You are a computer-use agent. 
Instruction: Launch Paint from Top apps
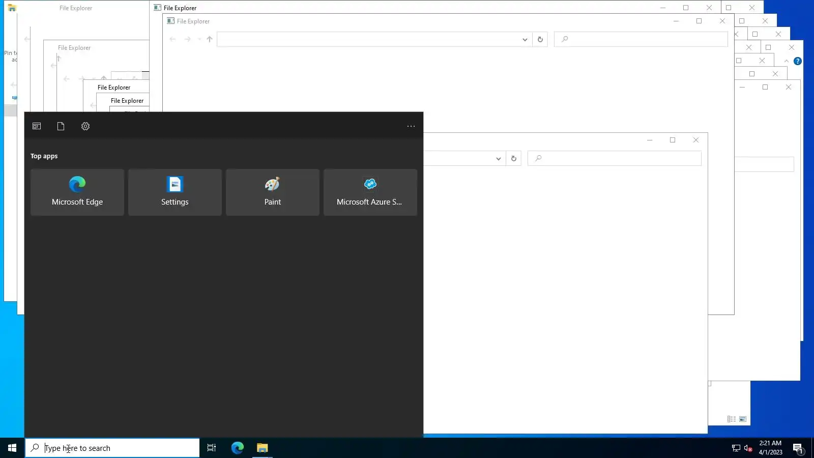point(273,192)
